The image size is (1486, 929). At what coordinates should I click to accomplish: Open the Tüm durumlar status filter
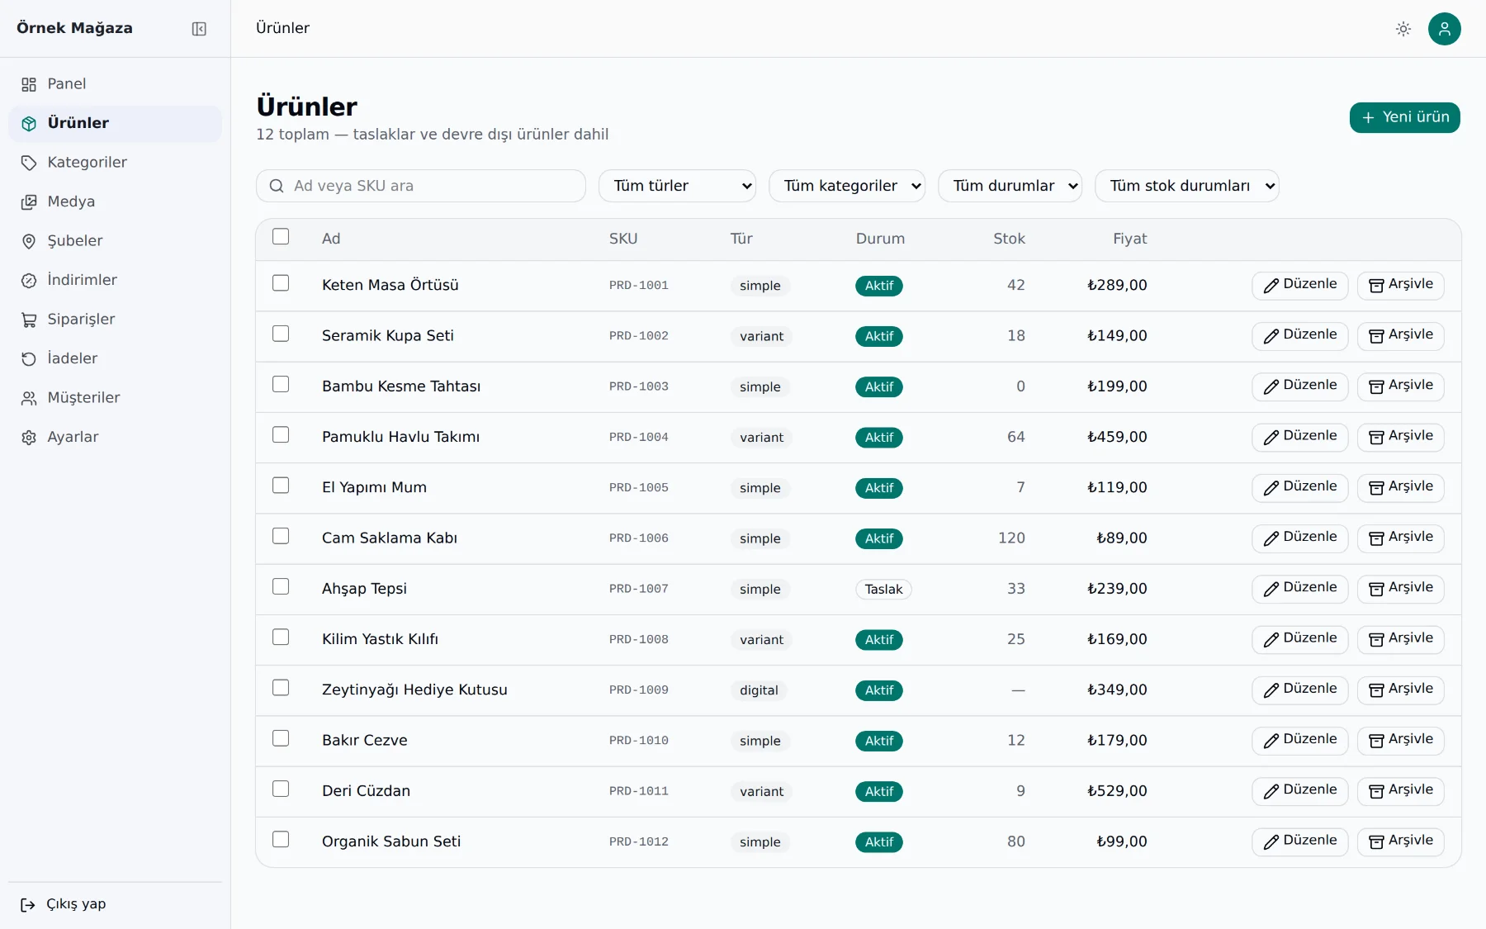1010,186
